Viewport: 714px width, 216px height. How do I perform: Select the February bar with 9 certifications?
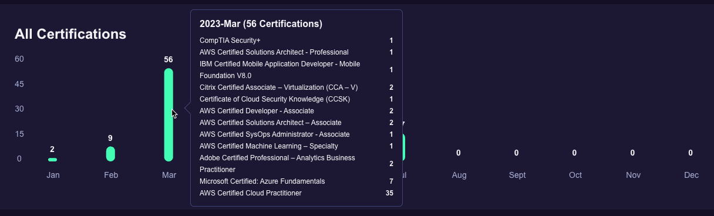pos(110,154)
